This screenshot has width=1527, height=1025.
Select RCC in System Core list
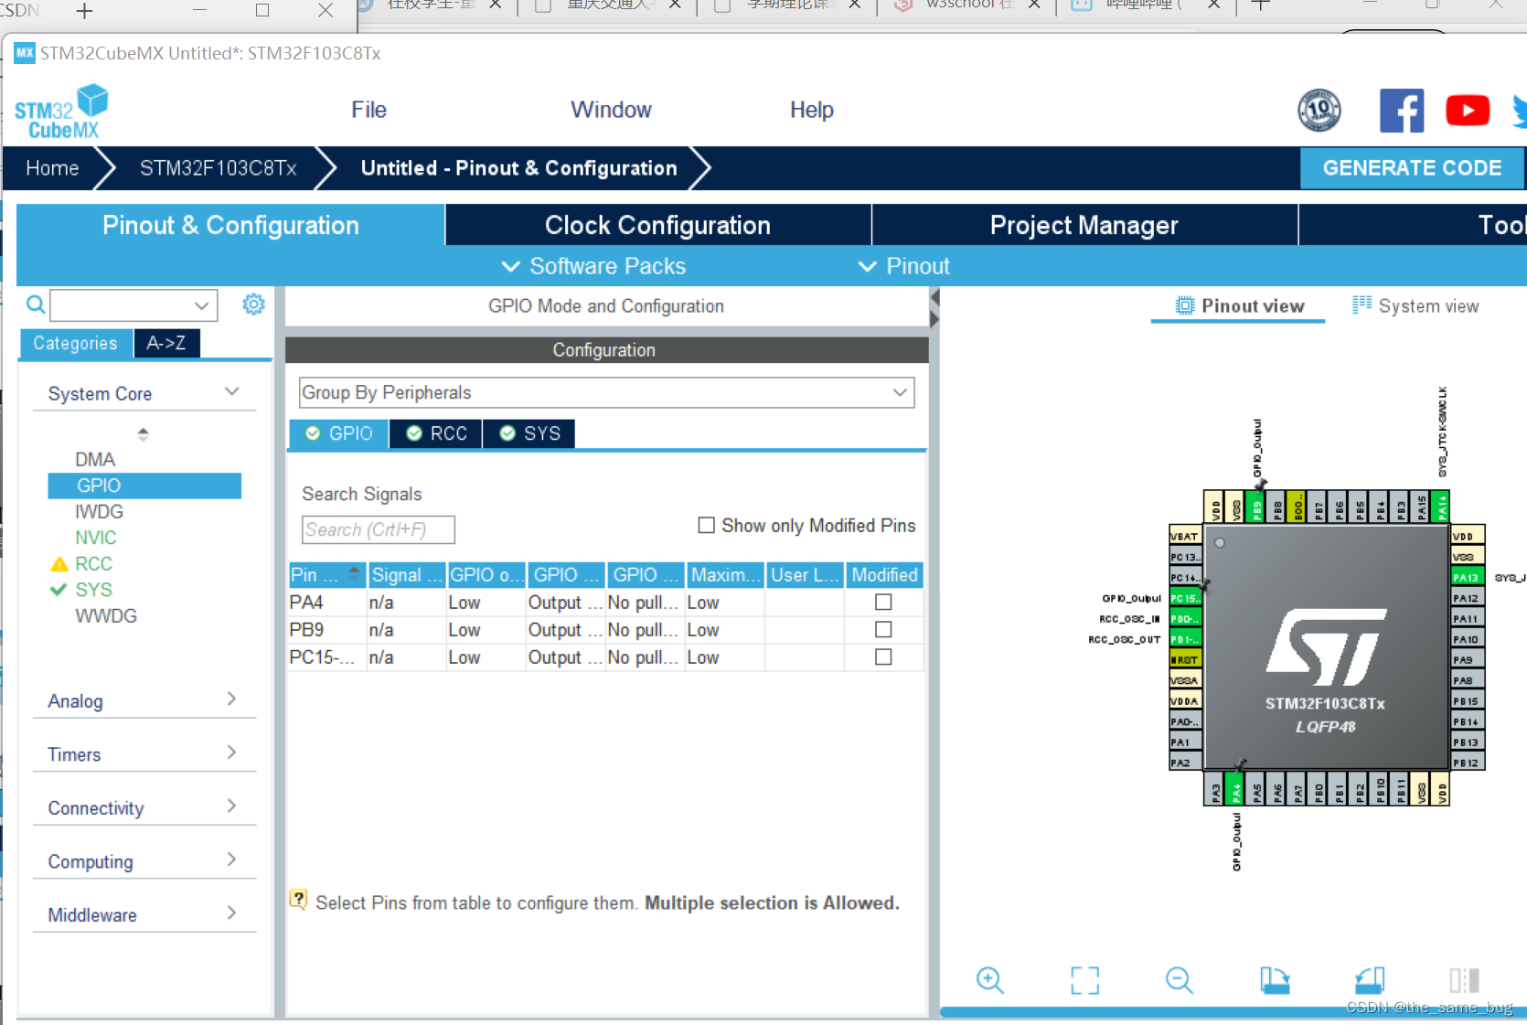[93, 563]
